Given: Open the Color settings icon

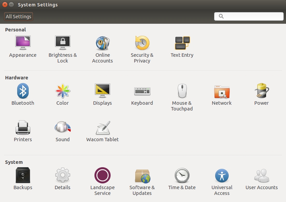Looking at the screenshot, I should coord(63,91).
